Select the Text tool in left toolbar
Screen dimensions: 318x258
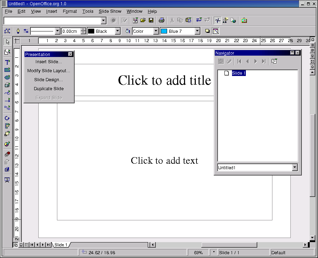click(x=7, y=62)
